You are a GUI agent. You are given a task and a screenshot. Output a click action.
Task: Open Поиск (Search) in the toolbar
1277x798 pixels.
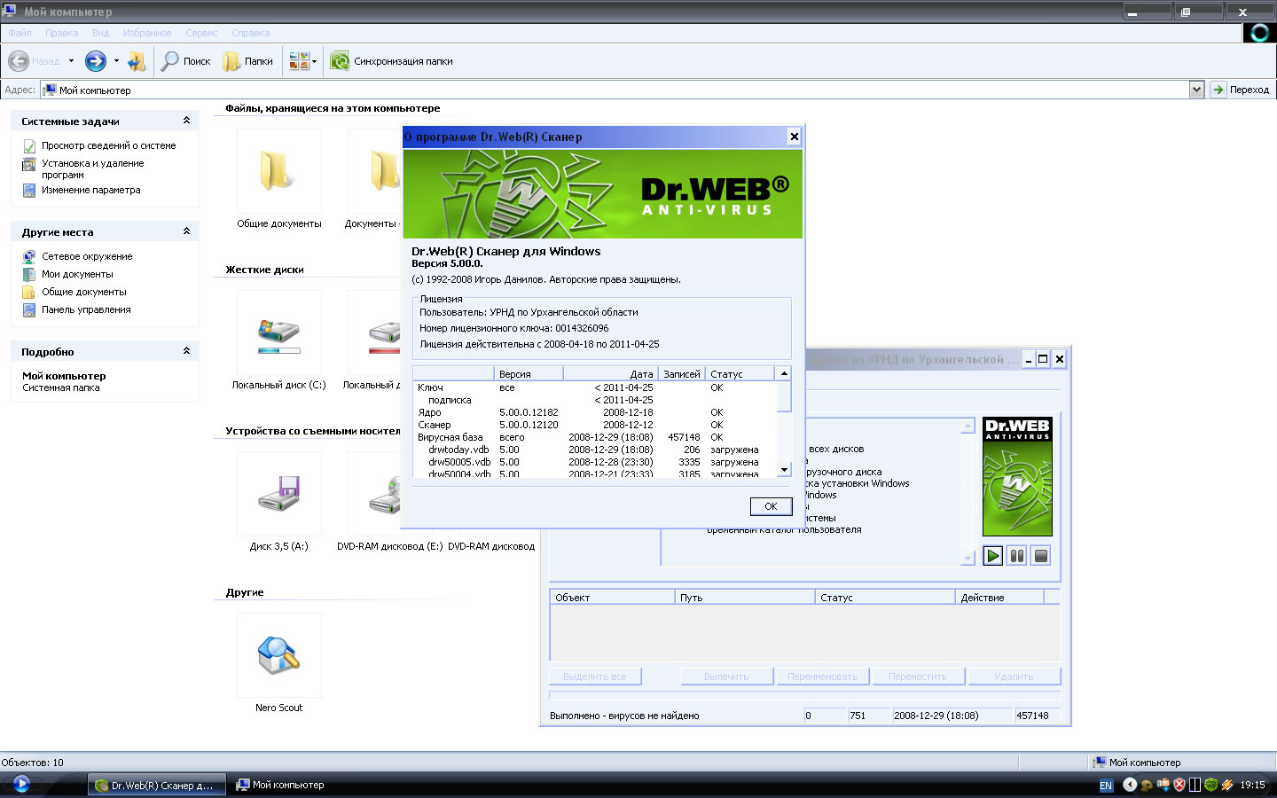tap(186, 61)
